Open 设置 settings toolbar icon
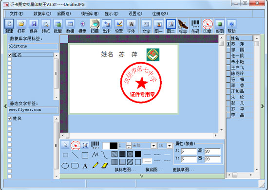 (119, 26)
